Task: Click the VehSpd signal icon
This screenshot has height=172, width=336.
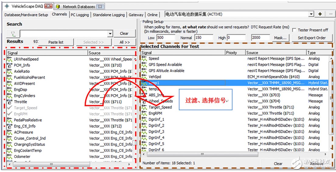Action: pyautogui.click(x=144, y=77)
